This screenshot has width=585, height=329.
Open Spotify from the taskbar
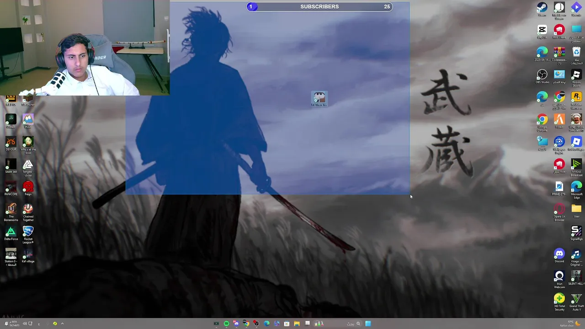click(x=226, y=324)
